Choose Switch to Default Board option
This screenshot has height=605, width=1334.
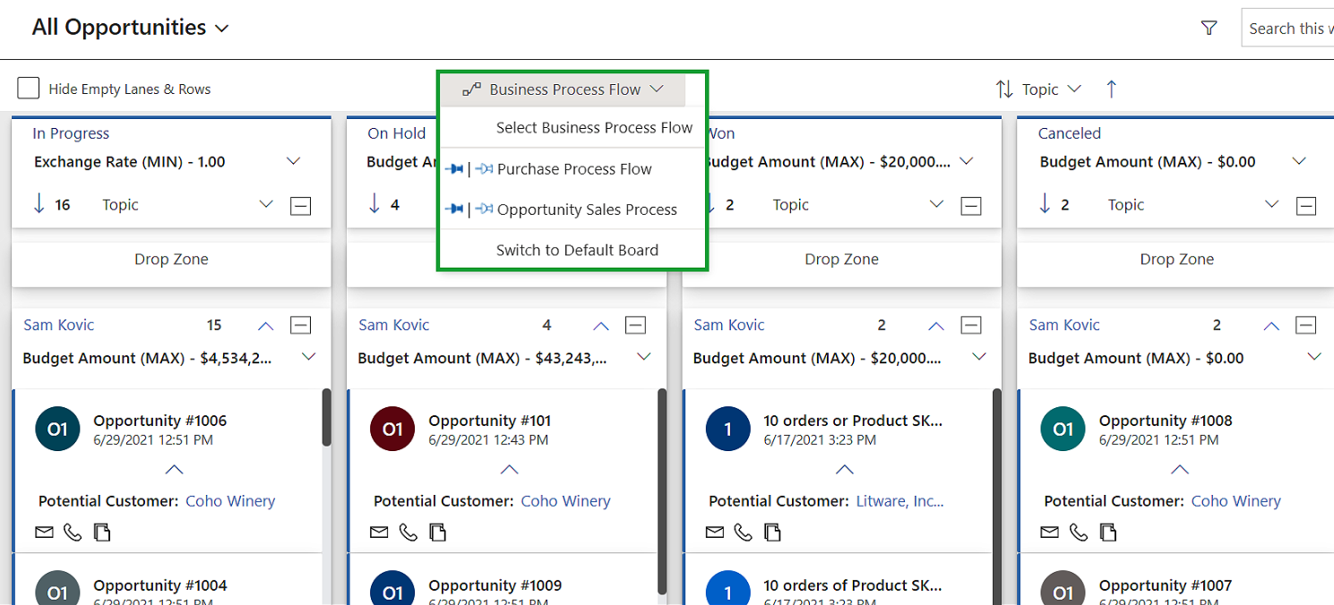coord(577,251)
